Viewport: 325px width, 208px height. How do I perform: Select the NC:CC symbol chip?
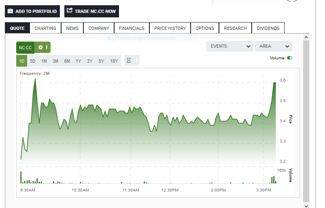point(25,48)
